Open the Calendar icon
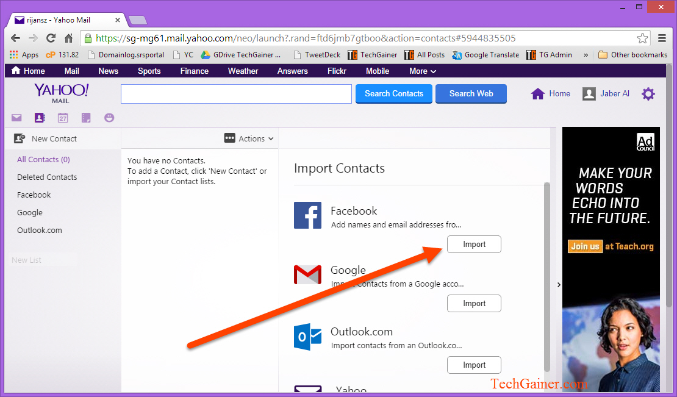Image resolution: width=677 pixels, height=397 pixels. (x=63, y=117)
